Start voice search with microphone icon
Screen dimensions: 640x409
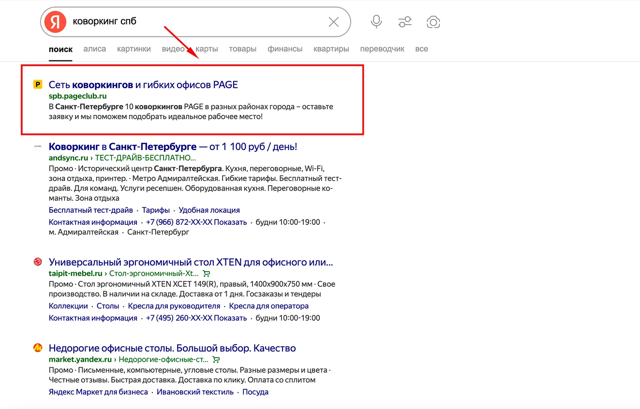[376, 22]
